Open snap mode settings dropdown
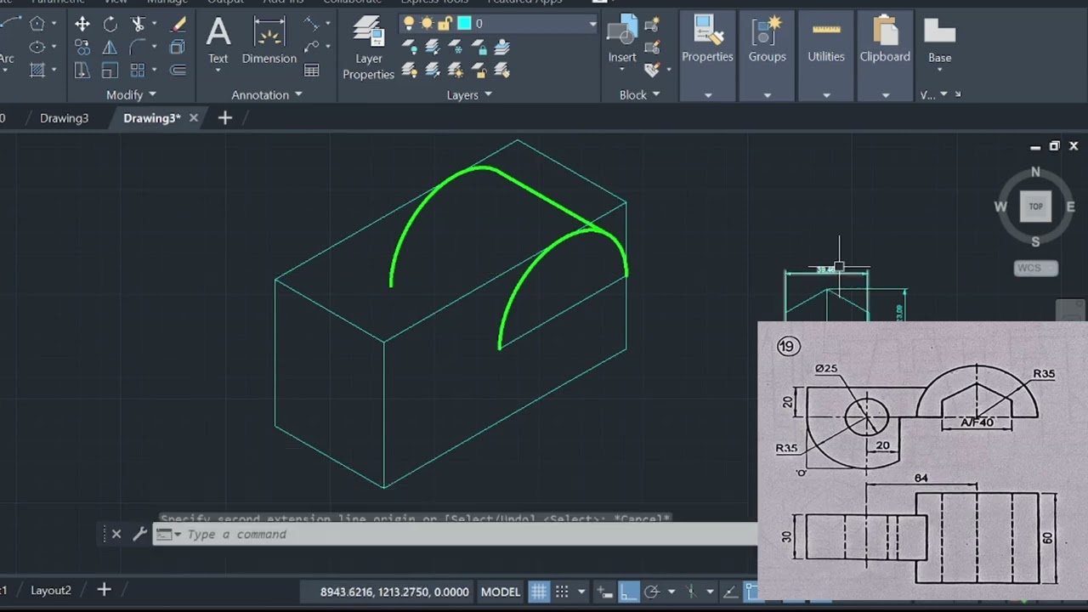The height and width of the screenshot is (612, 1088). pyautogui.click(x=581, y=592)
